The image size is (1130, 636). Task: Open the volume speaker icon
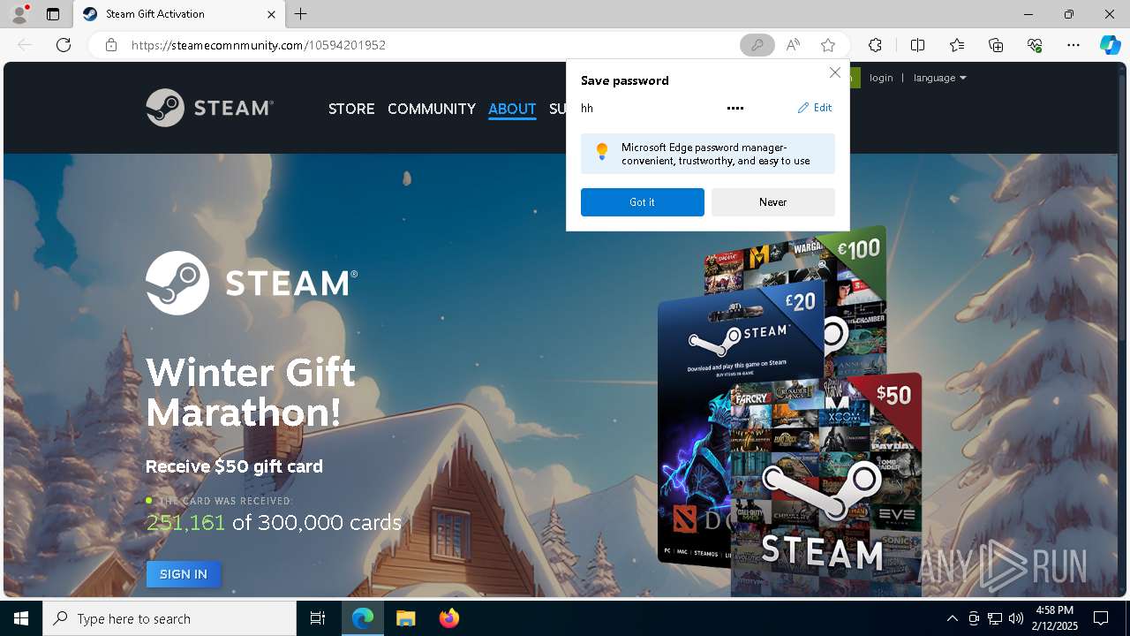point(1016,618)
